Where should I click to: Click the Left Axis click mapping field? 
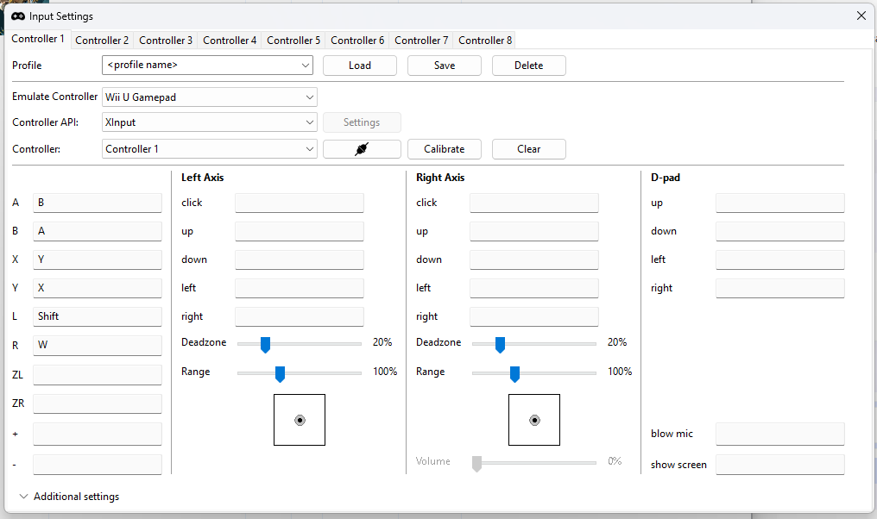click(x=300, y=203)
